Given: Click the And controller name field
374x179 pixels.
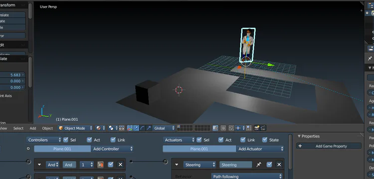Looking at the screenshot, I should point(69,165).
